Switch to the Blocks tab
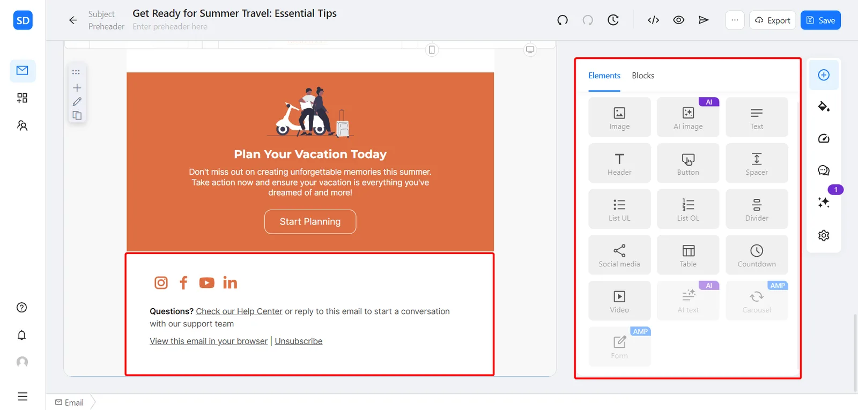 (x=643, y=76)
